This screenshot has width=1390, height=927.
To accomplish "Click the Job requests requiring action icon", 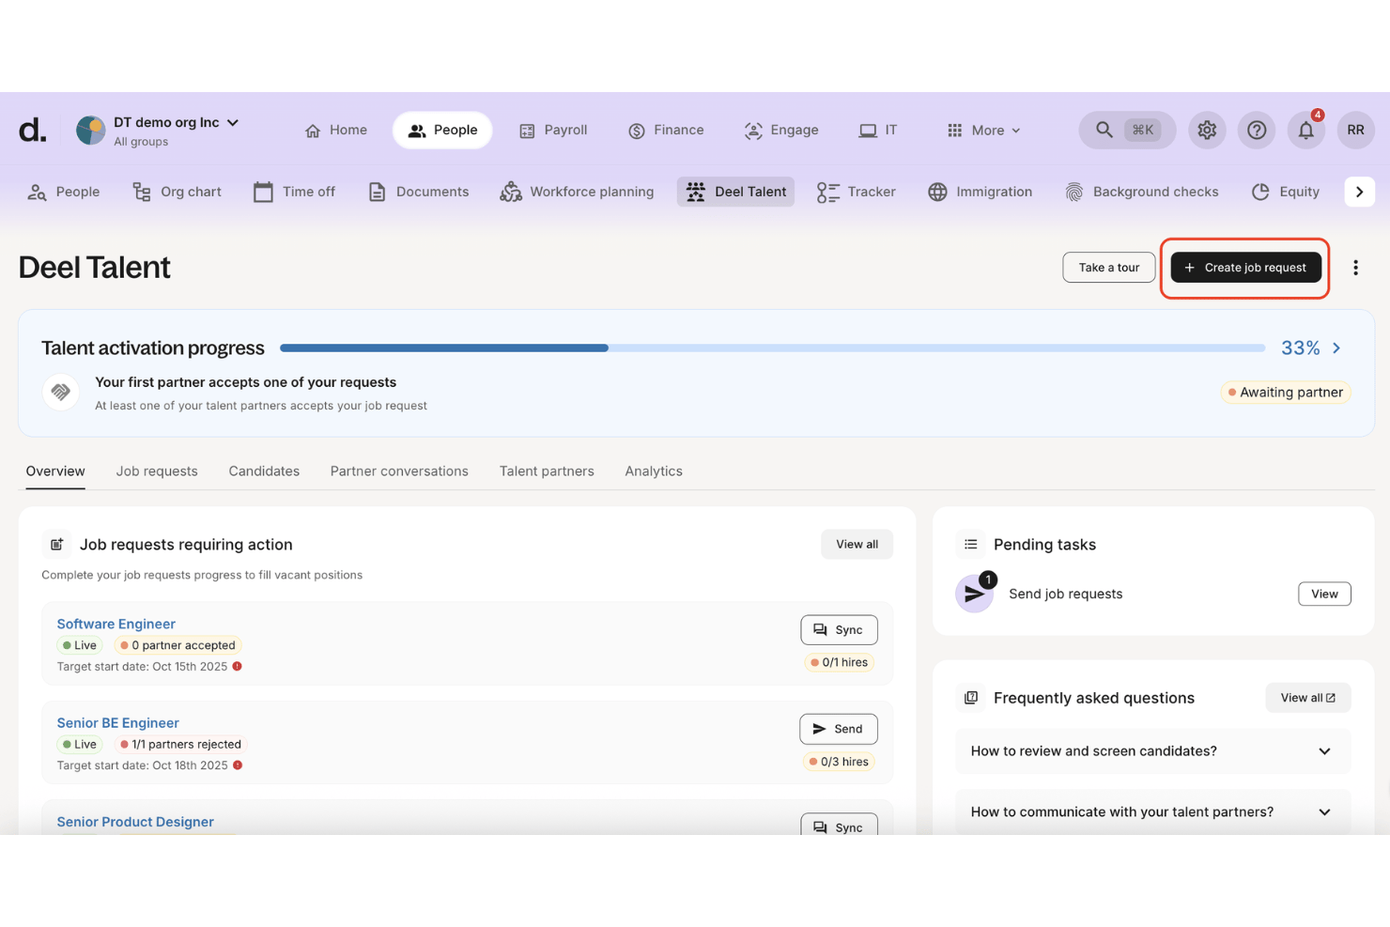I will pos(56,545).
